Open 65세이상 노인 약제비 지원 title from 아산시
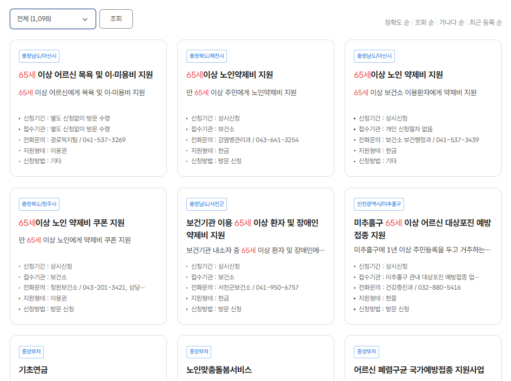The width and height of the screenshot is (511, 381). pyautogui.click(x=398, y=75)
